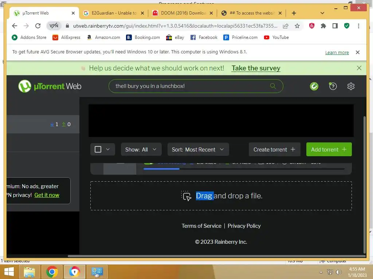Select the µTorrent Web tab
The height and width of the screenshot is (279, 373).
tap(44, 13)
